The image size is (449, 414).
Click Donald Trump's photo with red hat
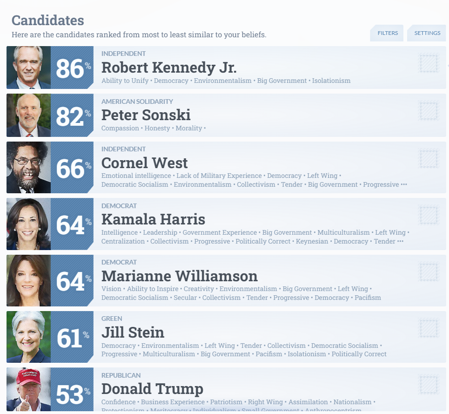(29, 389)
